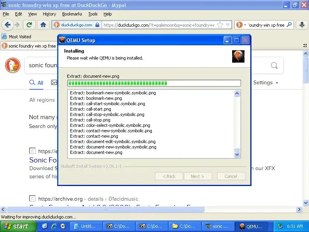Viewport: 309px width, 232px height.
Task: Switch to the first 7-Zip taskbar window
Action: tap(119, 226)
